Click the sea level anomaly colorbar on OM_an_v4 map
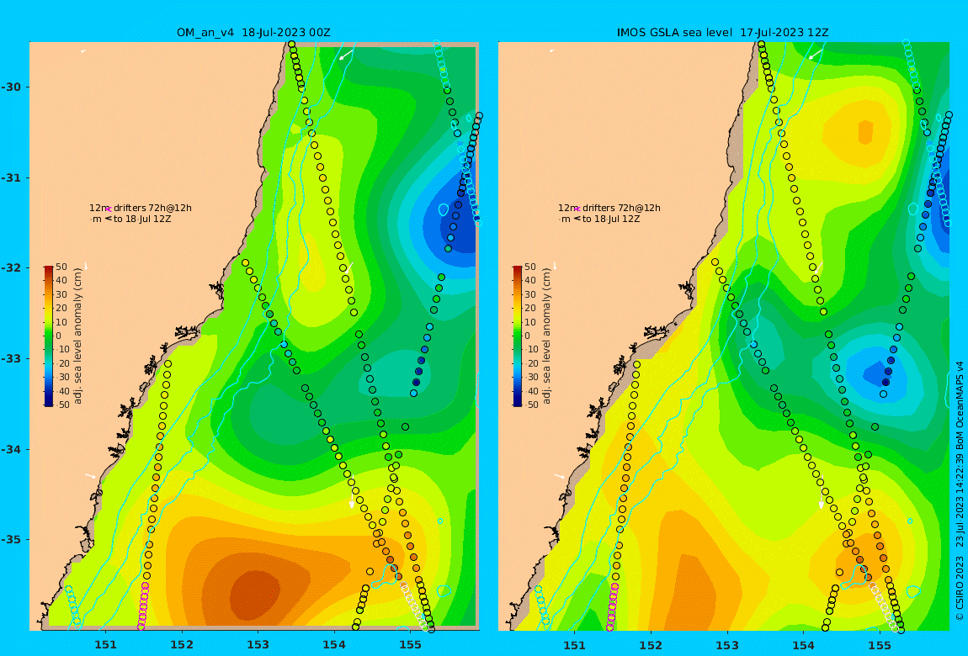 [48, 336]
